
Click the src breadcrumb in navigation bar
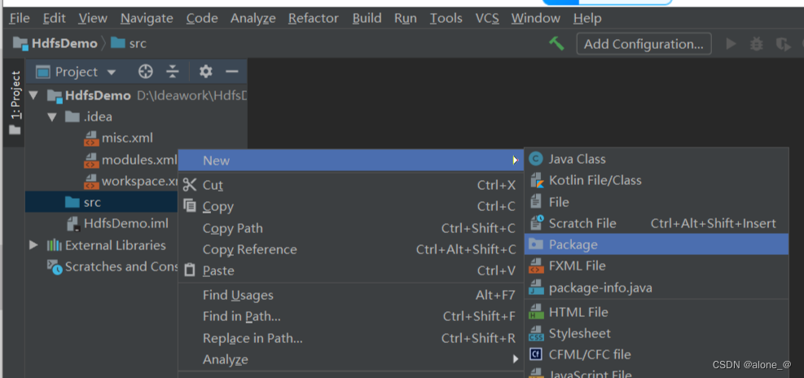tap(129, 44)
